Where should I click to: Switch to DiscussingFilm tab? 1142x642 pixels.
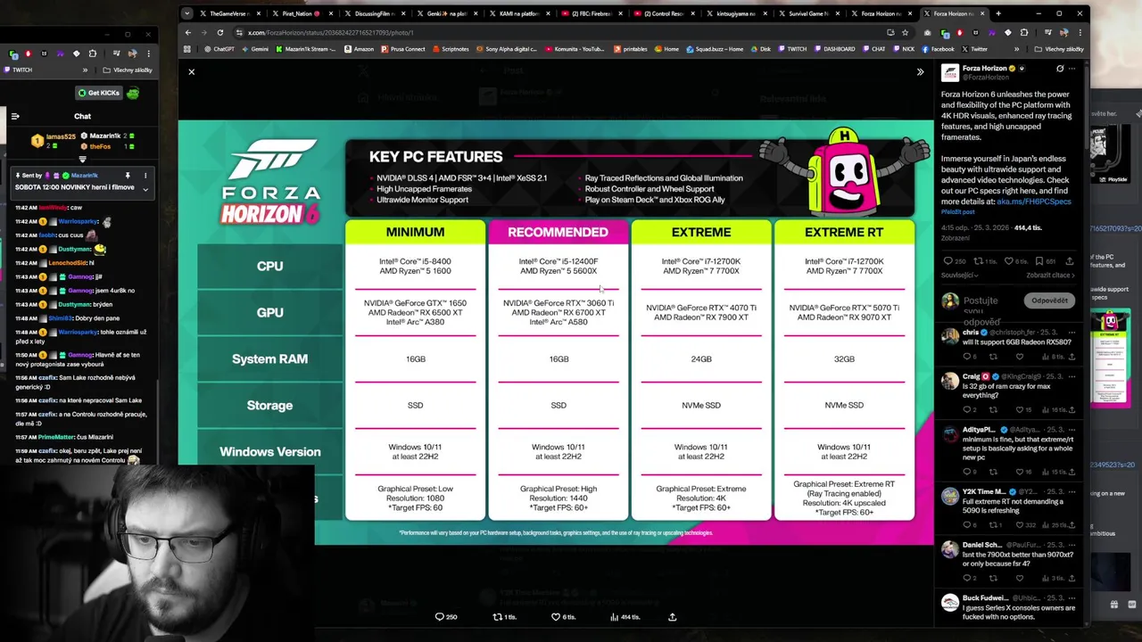[x=373, y=13]
